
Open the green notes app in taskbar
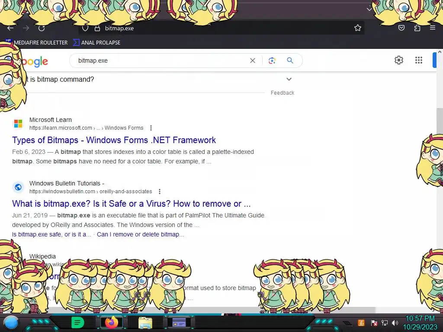point(78,322)
